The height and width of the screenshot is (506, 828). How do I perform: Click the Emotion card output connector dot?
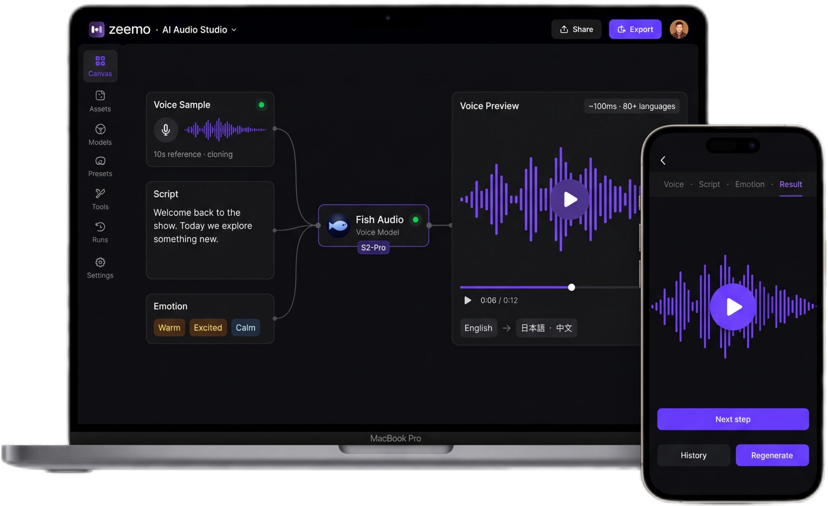click(275, 318)
